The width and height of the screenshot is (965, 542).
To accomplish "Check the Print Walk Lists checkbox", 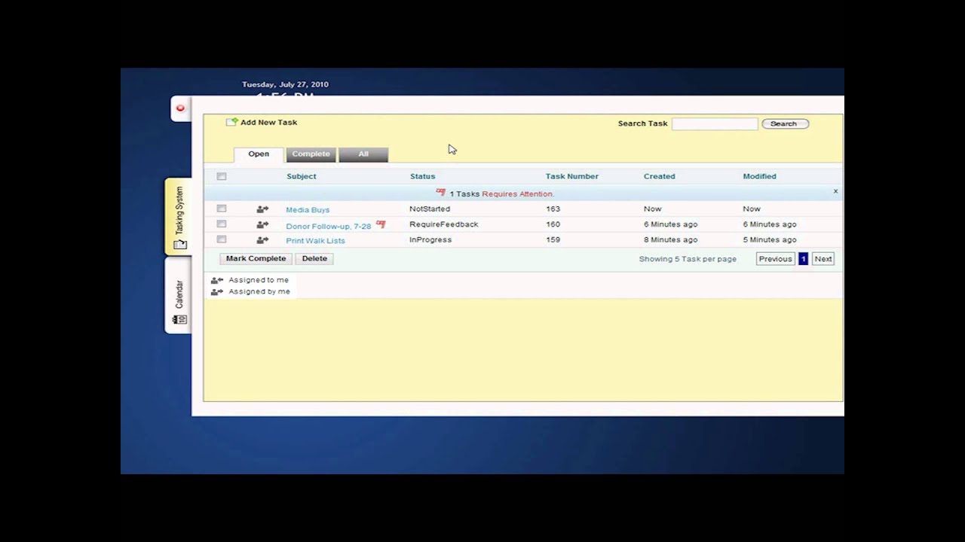I will pos(222,239).
